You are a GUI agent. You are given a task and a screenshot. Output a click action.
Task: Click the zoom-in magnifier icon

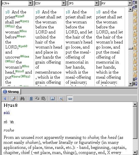point(61,99)
